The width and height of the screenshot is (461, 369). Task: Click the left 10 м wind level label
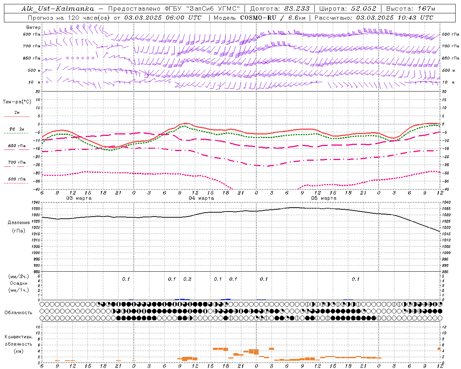pyautogui.click(x=35, y=82)
